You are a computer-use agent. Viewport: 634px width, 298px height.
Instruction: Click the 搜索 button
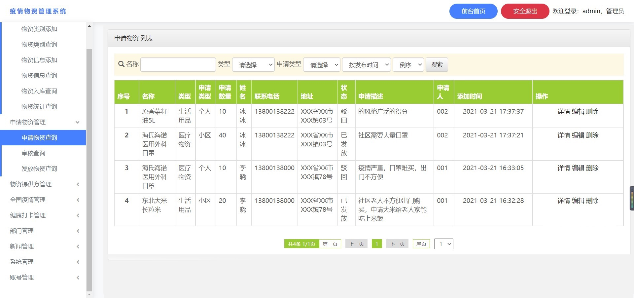pos(437,65)
